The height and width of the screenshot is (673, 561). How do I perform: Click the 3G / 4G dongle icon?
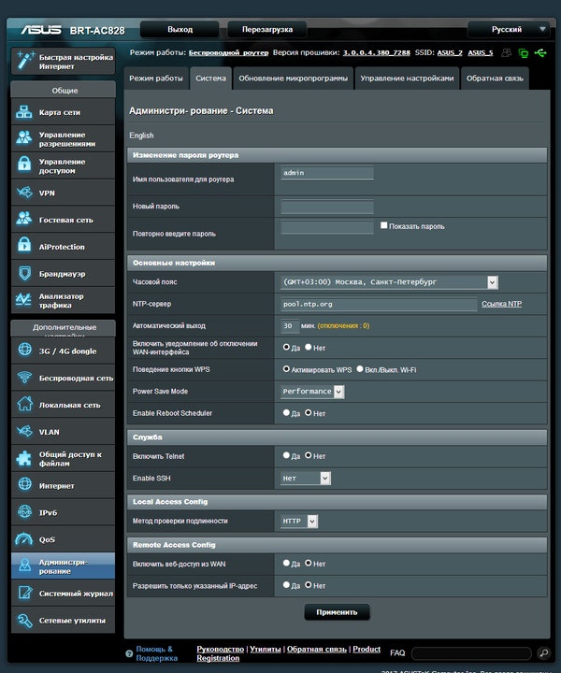[x=24, y=351]
